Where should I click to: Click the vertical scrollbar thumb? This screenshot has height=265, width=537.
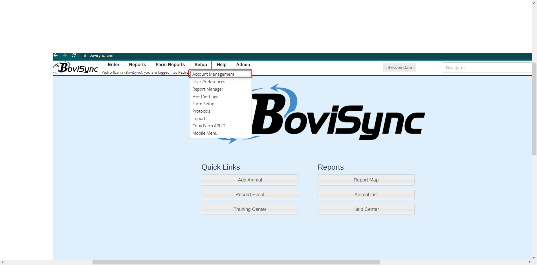534,109
